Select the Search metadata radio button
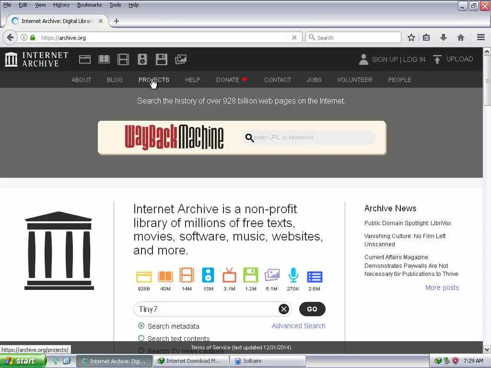Viewport: 491px width, 368px height. click(141, 326)
